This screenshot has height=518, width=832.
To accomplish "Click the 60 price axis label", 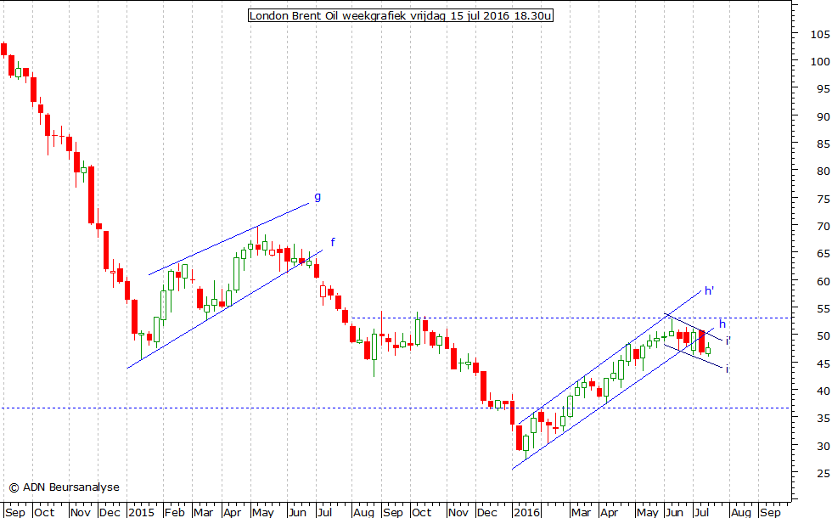I will coord(823,281).
